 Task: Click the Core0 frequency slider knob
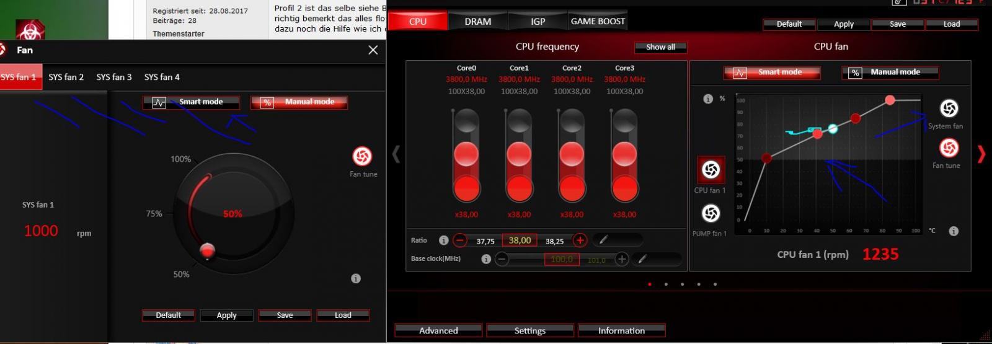466,153
